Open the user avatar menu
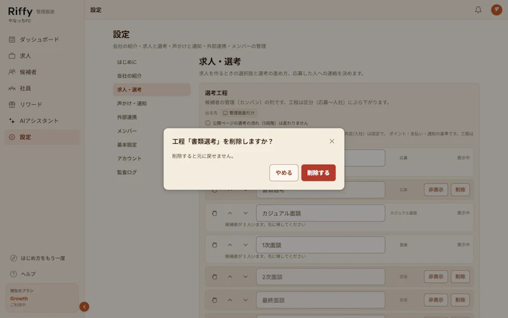 [497, 10]
